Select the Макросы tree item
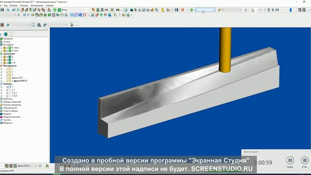Viewport: 311px width, 175px height. tap(8, 123)
